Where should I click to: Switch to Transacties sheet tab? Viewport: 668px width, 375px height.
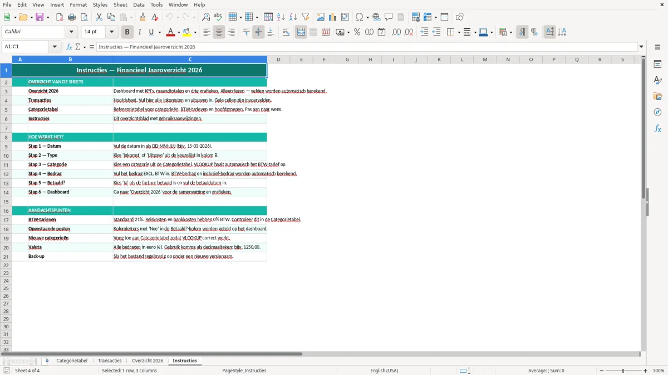pyautogui.click(x=110, y=361)
